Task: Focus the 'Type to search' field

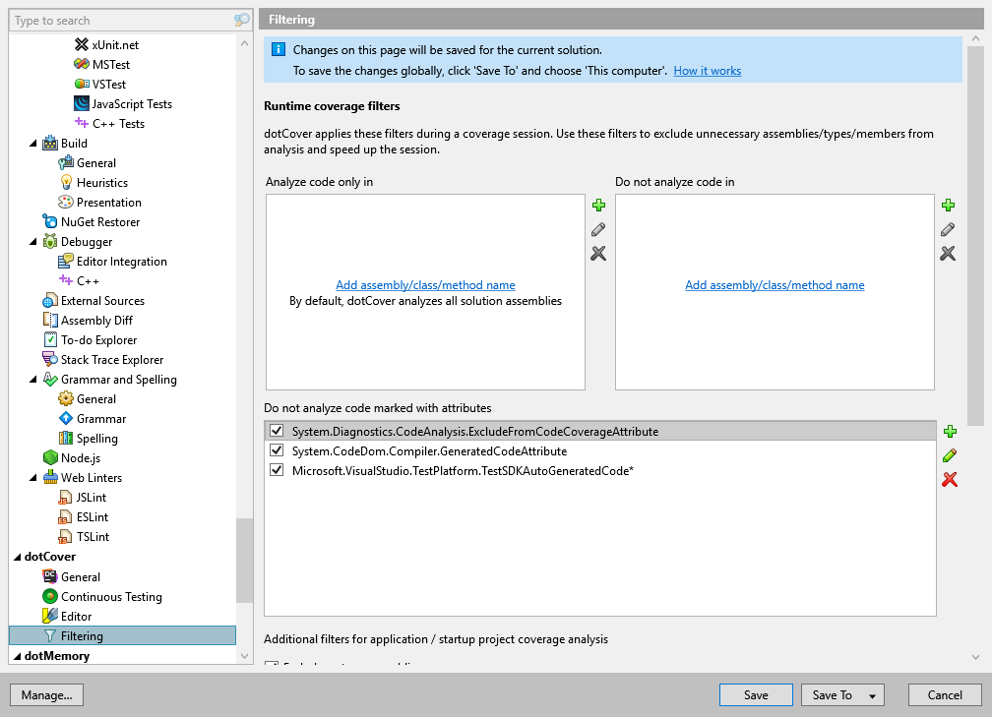Action: tap(118, 21)
